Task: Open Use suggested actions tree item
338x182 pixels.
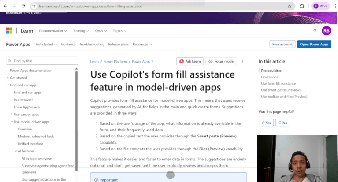Action: [44, 179]
